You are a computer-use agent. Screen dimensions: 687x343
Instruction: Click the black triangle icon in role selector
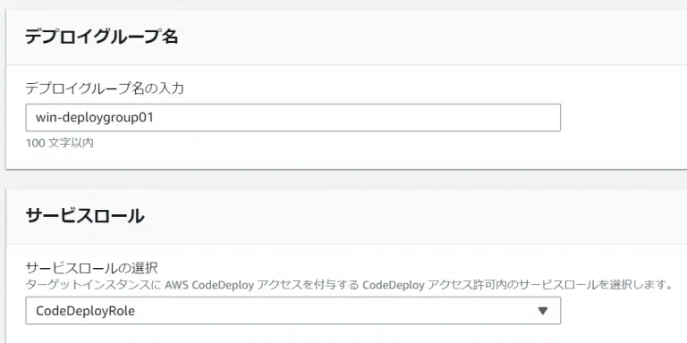pos(542,311)
